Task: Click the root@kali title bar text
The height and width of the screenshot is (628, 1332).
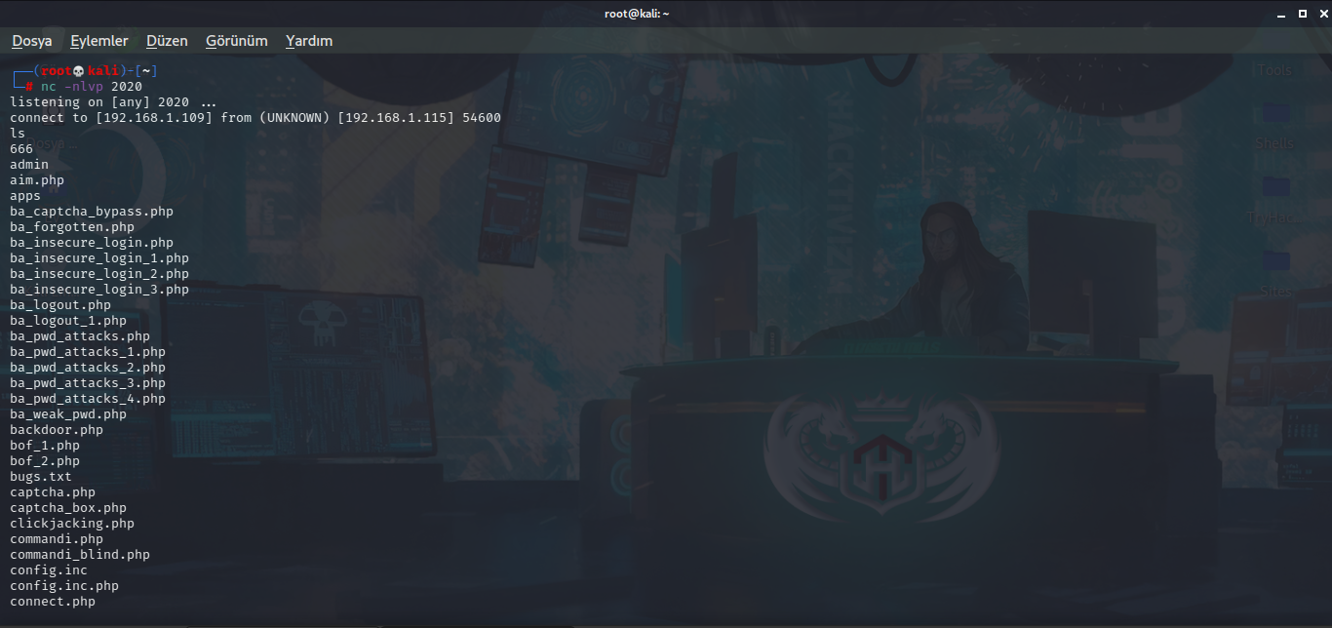Action: [637, 14]
